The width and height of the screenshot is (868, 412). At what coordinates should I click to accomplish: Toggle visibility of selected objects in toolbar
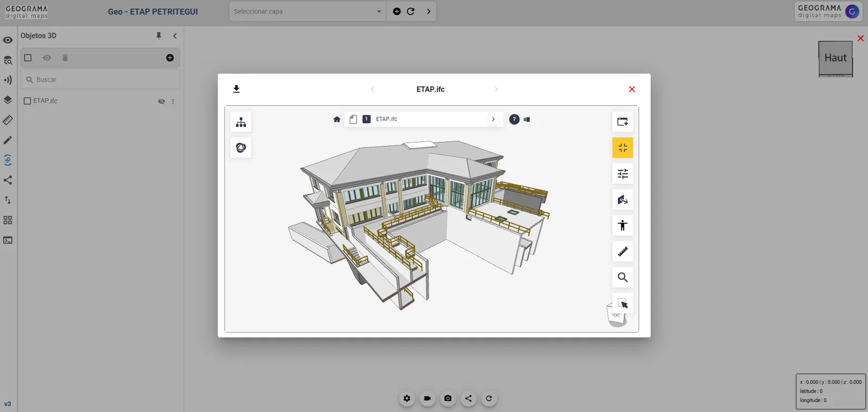(x=47, y=58)
